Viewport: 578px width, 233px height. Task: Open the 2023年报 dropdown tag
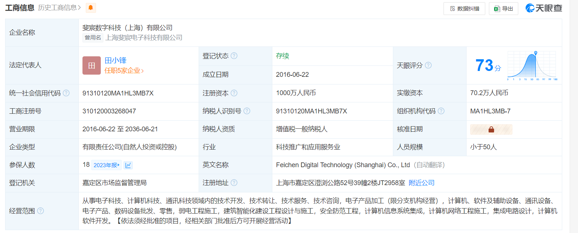[107, 165]
